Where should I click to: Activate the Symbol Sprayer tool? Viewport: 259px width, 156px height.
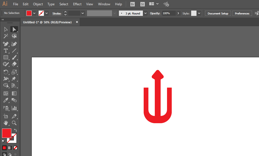[6, 108]
